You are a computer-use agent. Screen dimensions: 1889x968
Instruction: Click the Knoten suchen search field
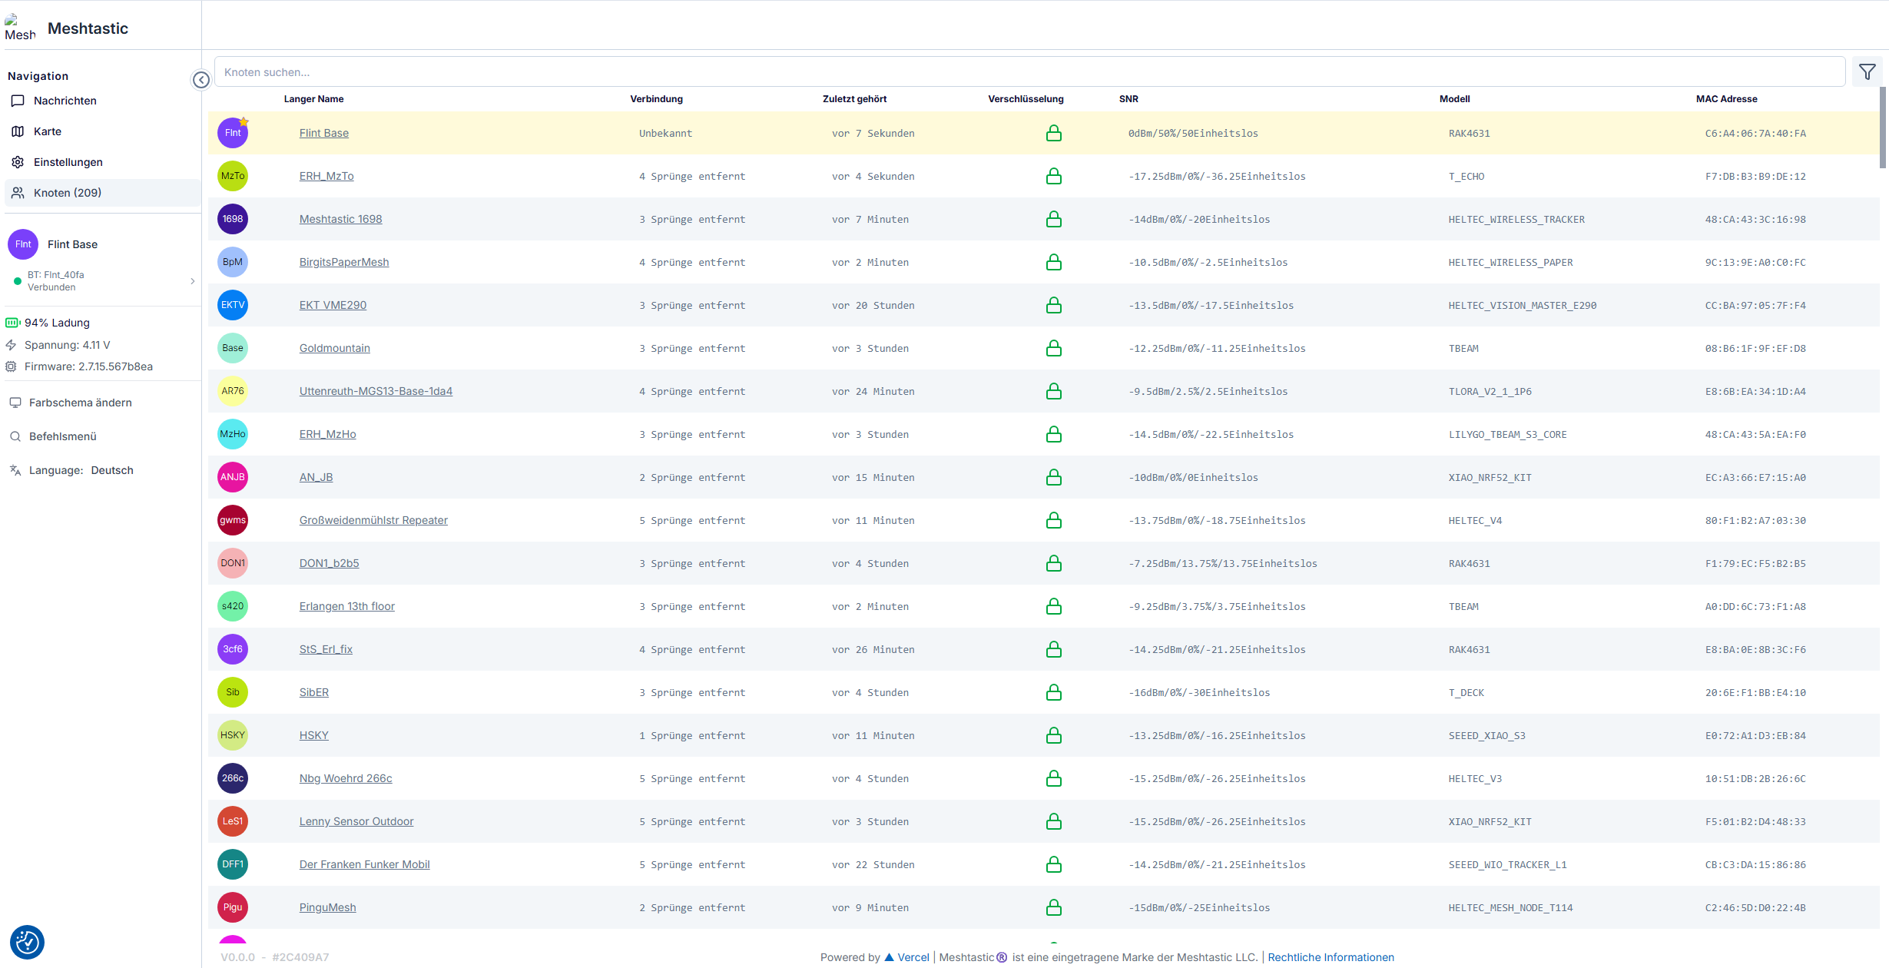click(x=1029, y=72)
